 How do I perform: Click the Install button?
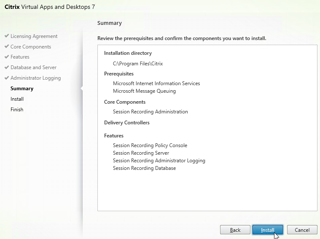[268, 230]
